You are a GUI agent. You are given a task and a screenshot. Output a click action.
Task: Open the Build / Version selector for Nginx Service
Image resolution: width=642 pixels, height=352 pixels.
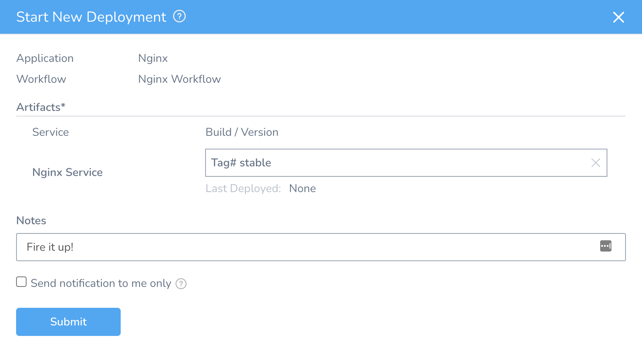click(x=362, y=163)
